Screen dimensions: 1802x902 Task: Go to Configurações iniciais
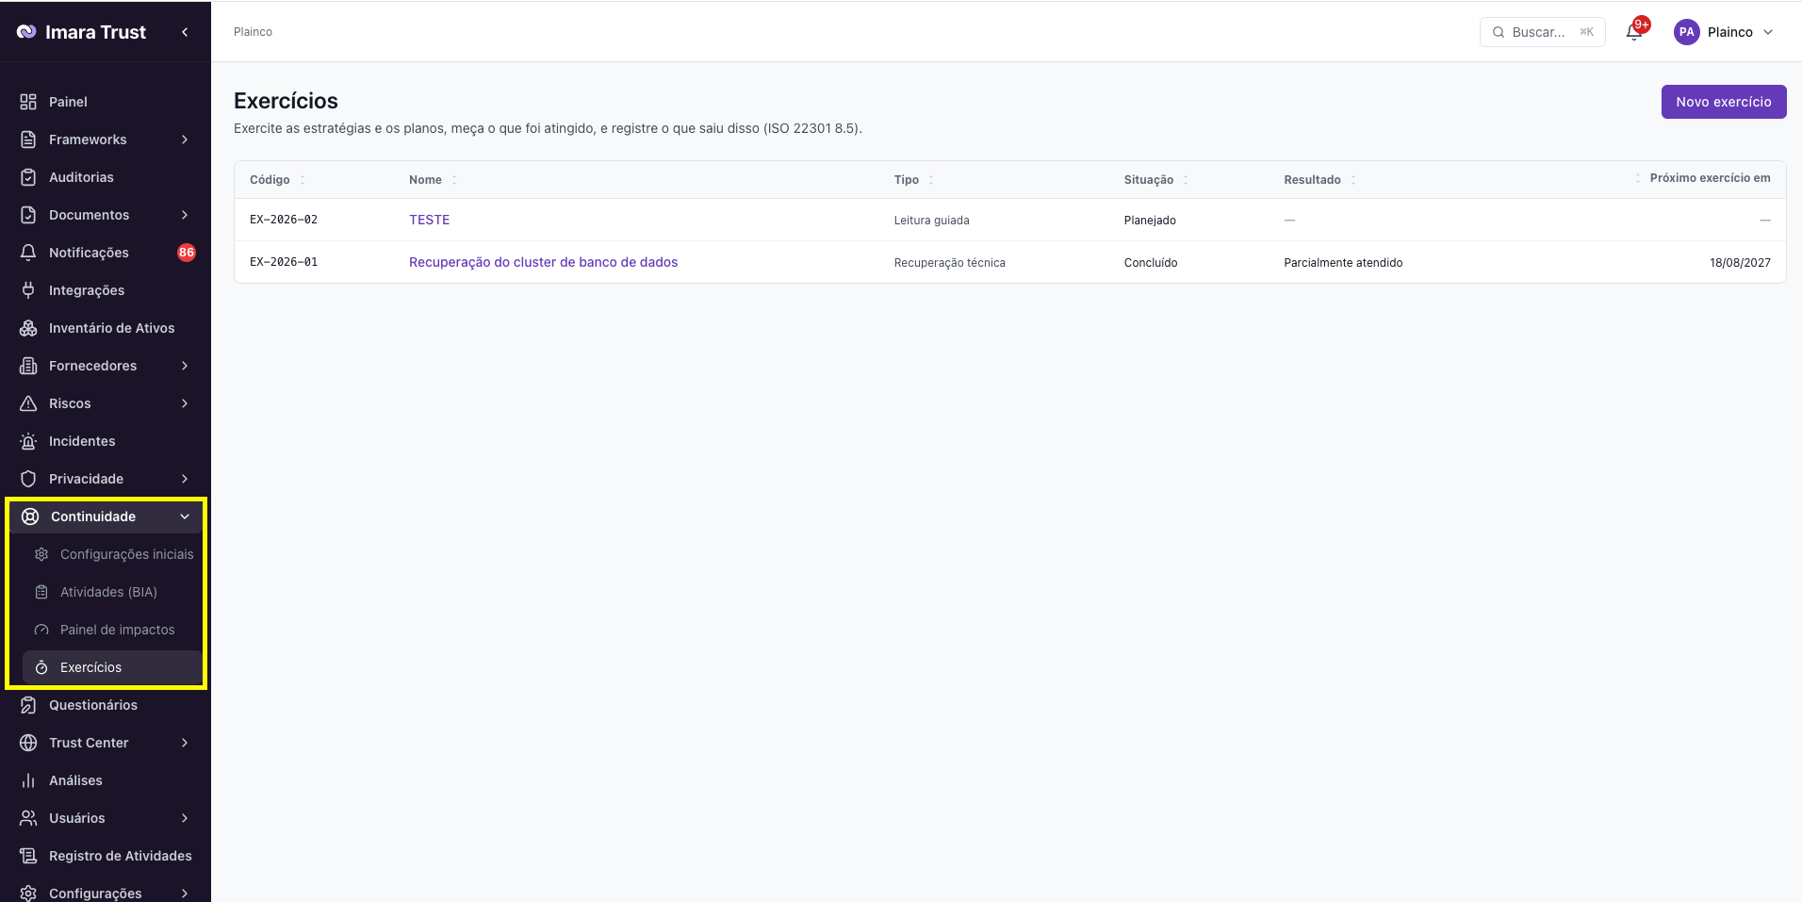[x=115, y=554]
